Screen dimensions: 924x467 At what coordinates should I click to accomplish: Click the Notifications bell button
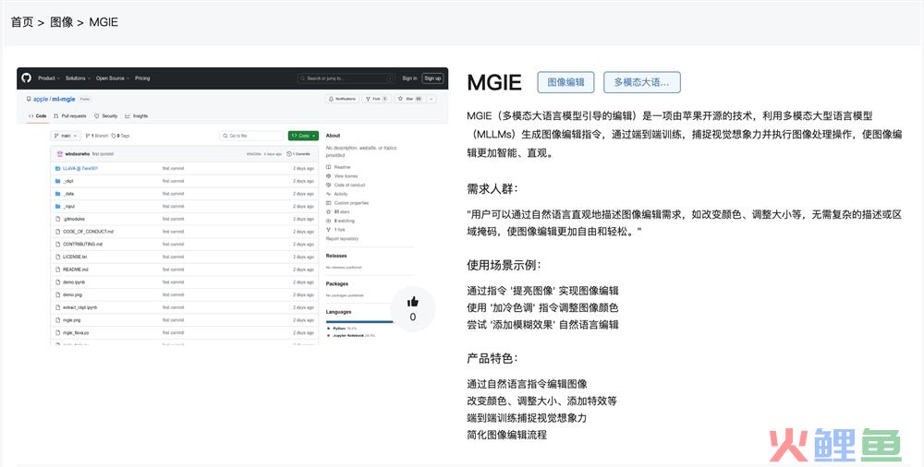pos(343,99)
